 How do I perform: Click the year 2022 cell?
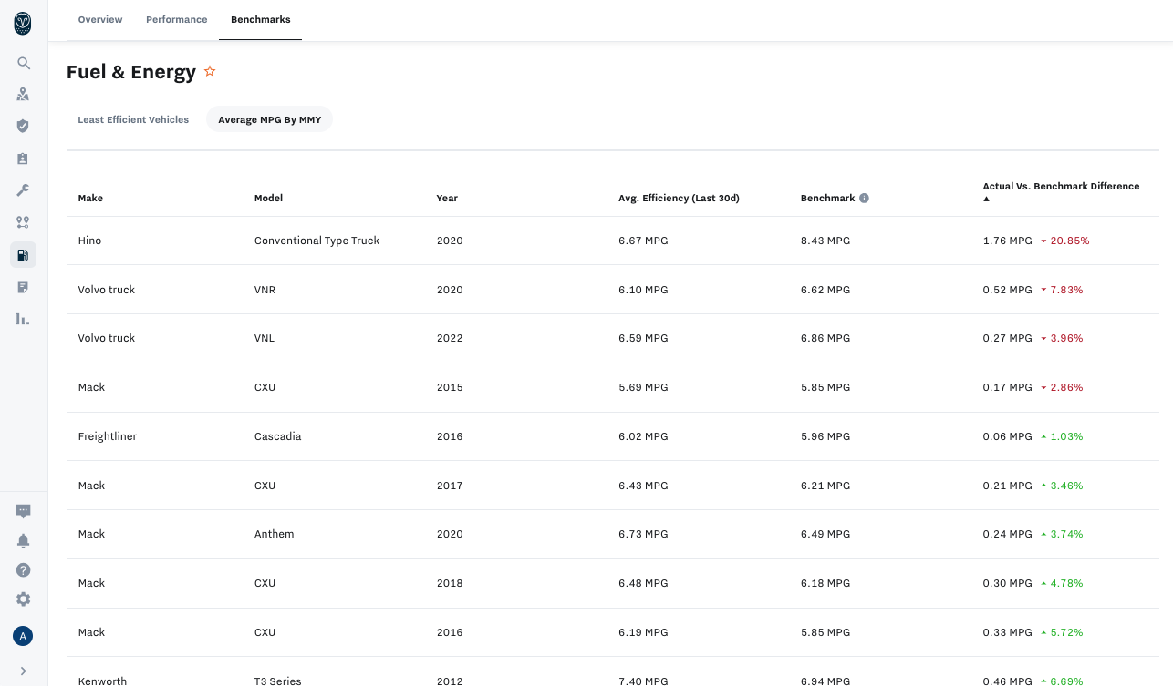pos(450,338)
